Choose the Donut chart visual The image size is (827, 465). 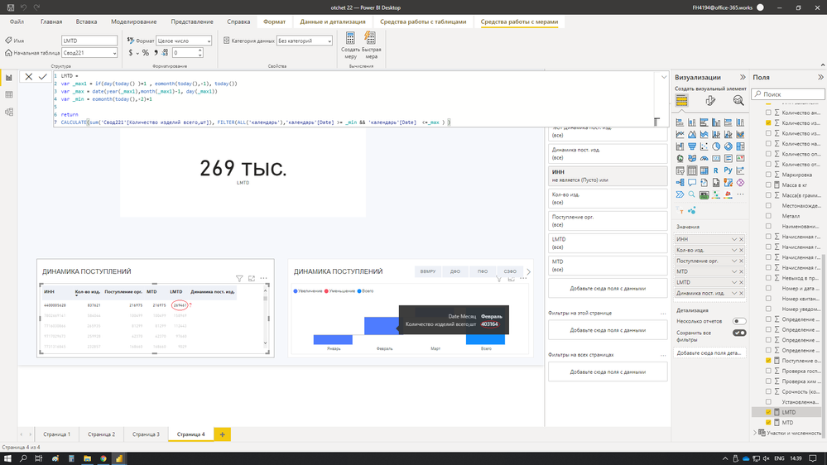point(728,146)
